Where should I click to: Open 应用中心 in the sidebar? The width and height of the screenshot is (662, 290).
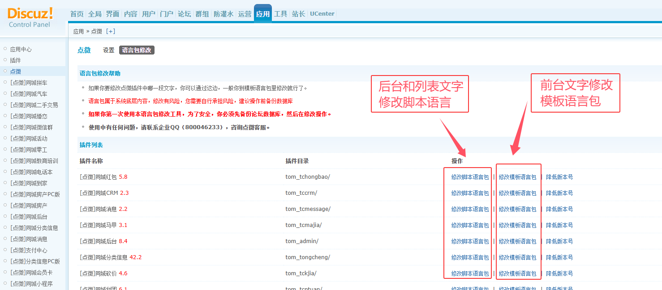(21, 50)
